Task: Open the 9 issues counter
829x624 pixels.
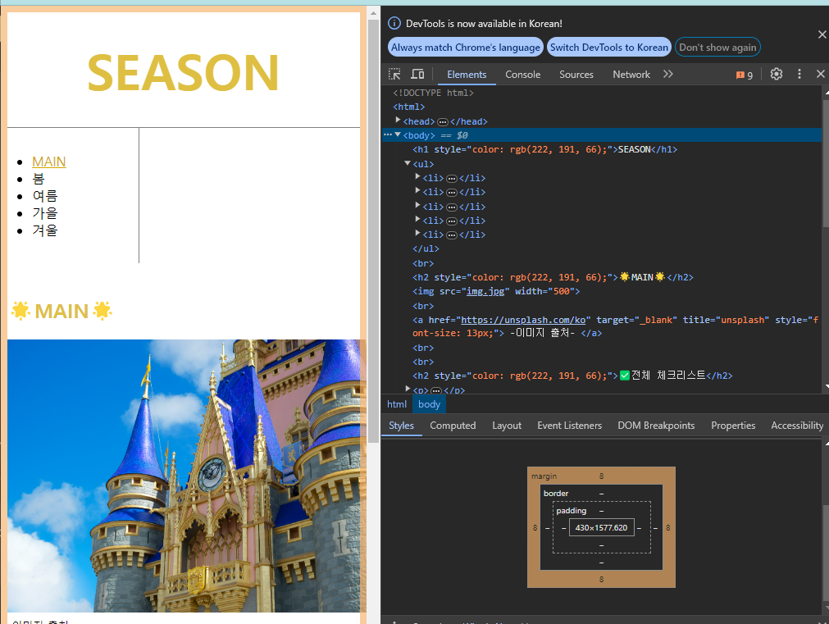Action: [x=745, y=75]
